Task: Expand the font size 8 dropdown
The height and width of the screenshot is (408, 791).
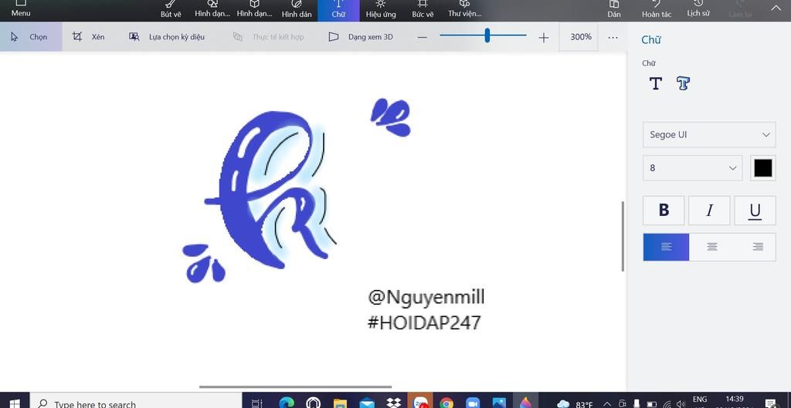Action: pyautogui.click(x=693, y=167)
